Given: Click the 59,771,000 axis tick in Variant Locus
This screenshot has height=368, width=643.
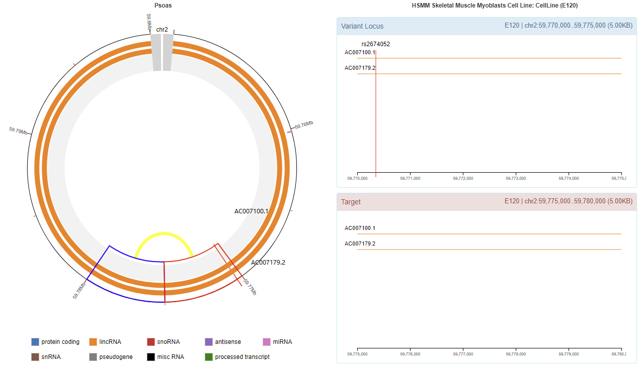Looking at the screenshot, I should point(410,178).
